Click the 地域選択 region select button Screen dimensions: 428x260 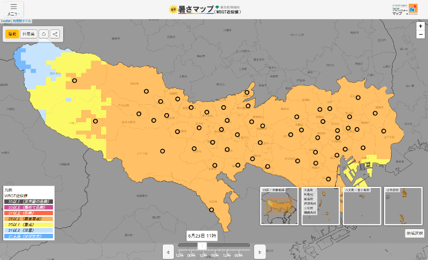414,233
